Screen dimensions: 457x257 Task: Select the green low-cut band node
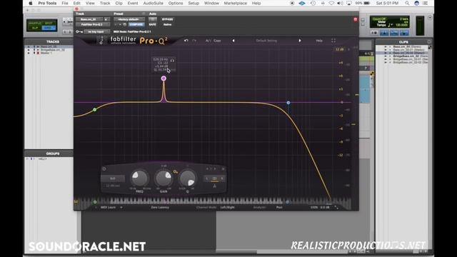point(95,109)
